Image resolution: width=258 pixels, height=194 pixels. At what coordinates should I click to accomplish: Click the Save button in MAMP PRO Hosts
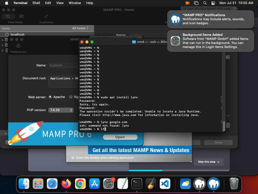pos(218,142)
